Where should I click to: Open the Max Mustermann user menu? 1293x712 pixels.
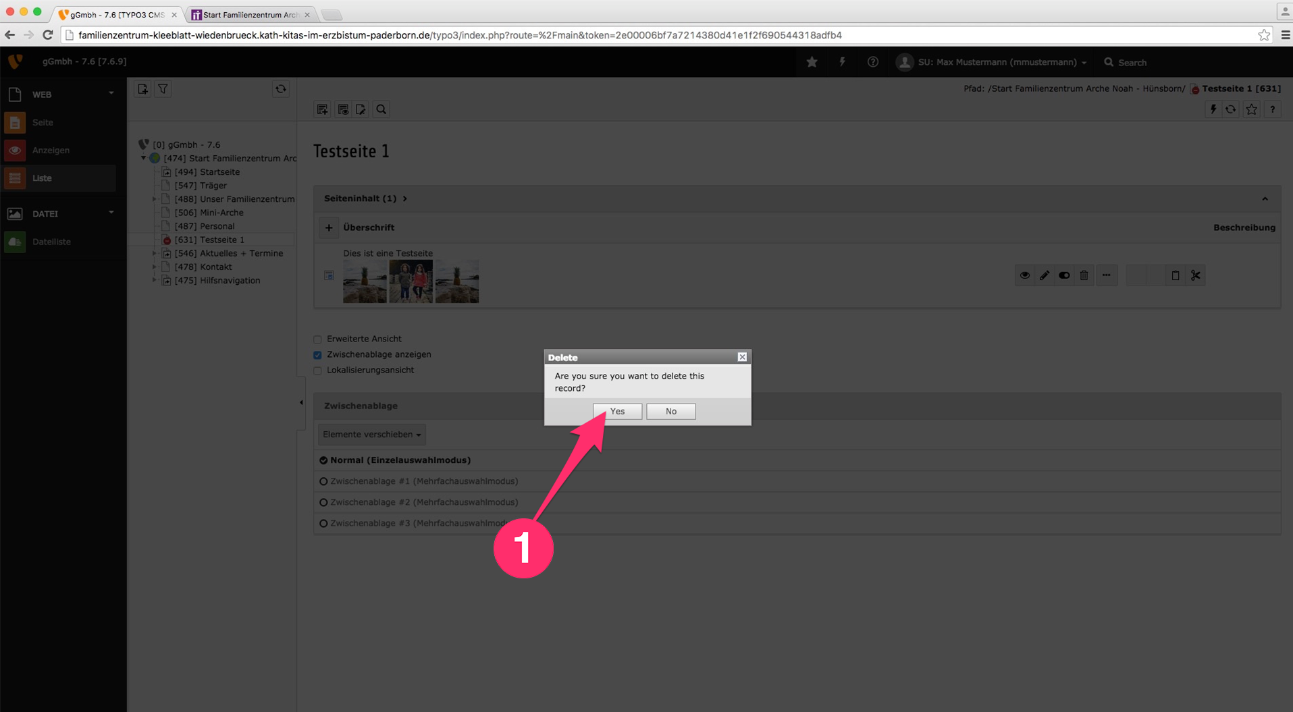(x=993, y=62)
